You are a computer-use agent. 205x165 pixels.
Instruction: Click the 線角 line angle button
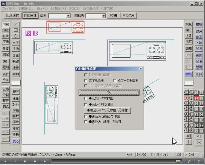(199, 31)
